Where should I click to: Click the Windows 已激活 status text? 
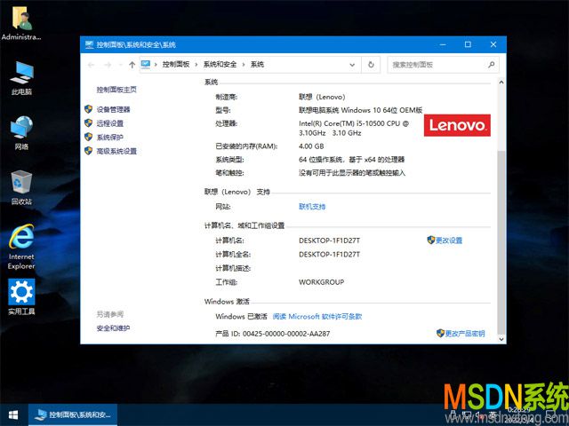pos(241,316)
